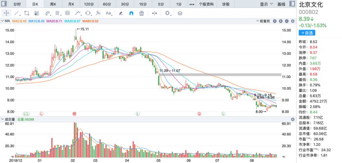The height and width of the screenshot is (163, 342).
Task: Select the rectangle shape drawing tool
Action: coord(27,13)
